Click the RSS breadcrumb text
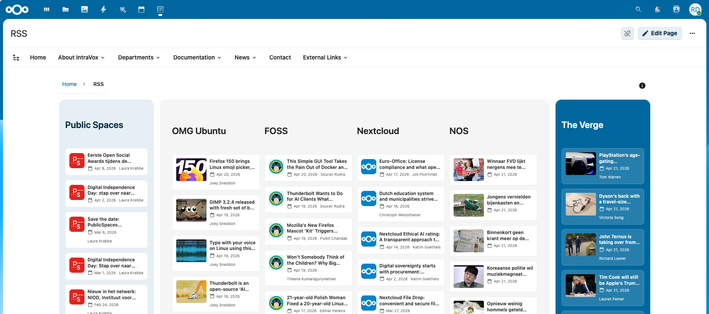Image resolution: width=709 pixels, height=314 pixels. click(x=99, y=84)
